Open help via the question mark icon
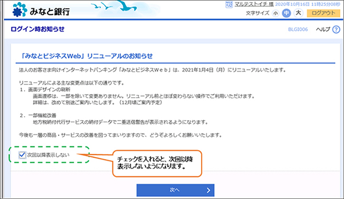 click(x=336, y=30)
